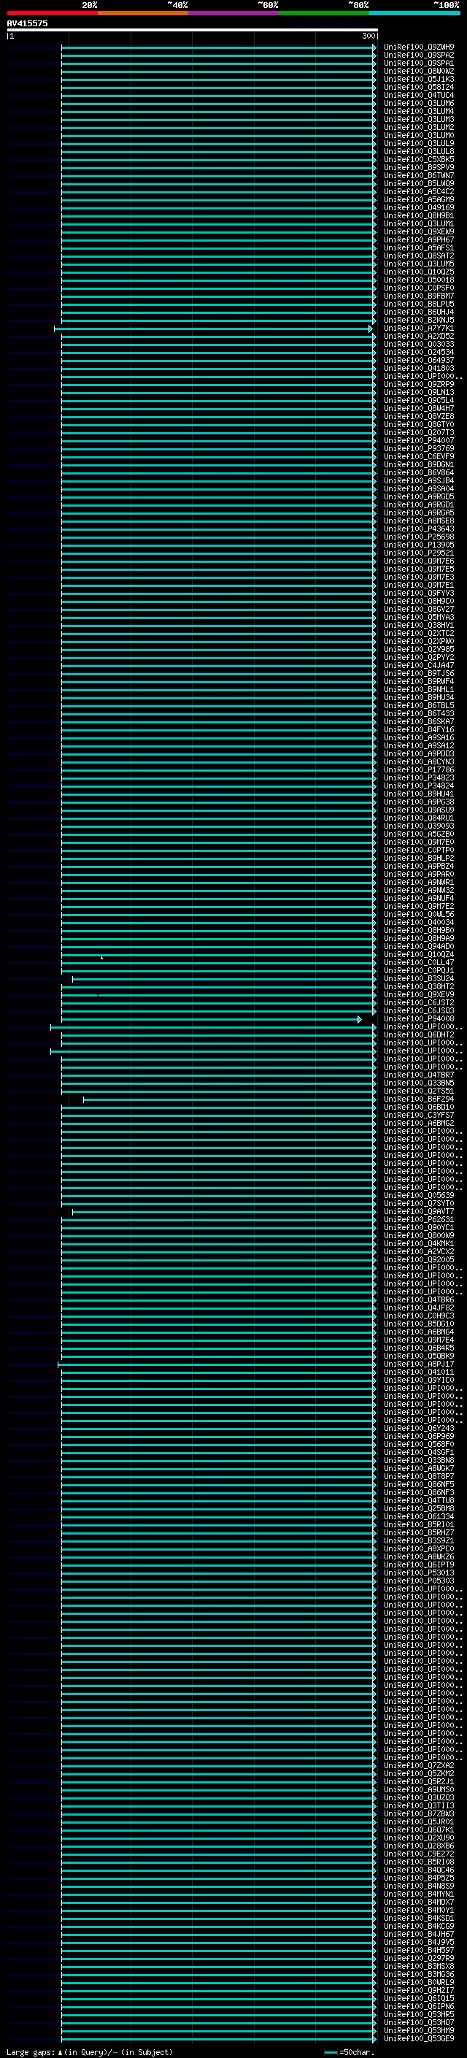Image resolution: width=467 pixels, height=2058 pixels.
Task: Choose hit UniRef100_Q05639
Action: 419,1196
